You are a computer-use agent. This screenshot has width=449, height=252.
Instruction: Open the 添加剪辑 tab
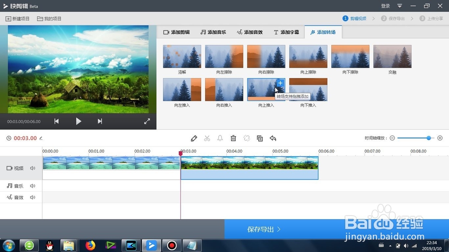pyautogui.click(x=176, y=32)
